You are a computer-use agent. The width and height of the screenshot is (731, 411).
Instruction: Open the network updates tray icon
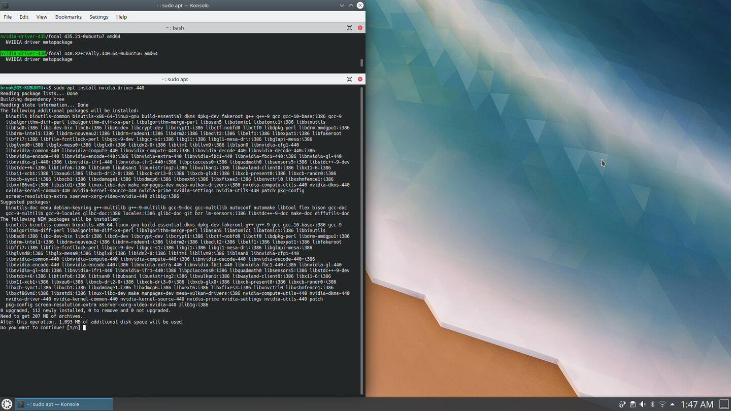[x=622, y=404]
